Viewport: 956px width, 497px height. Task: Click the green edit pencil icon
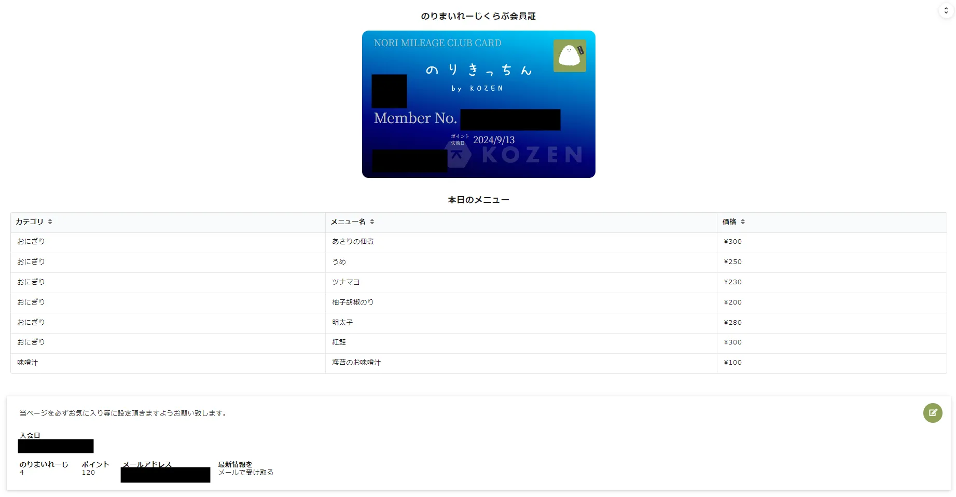pyautogui.click(x=932, y=413)
